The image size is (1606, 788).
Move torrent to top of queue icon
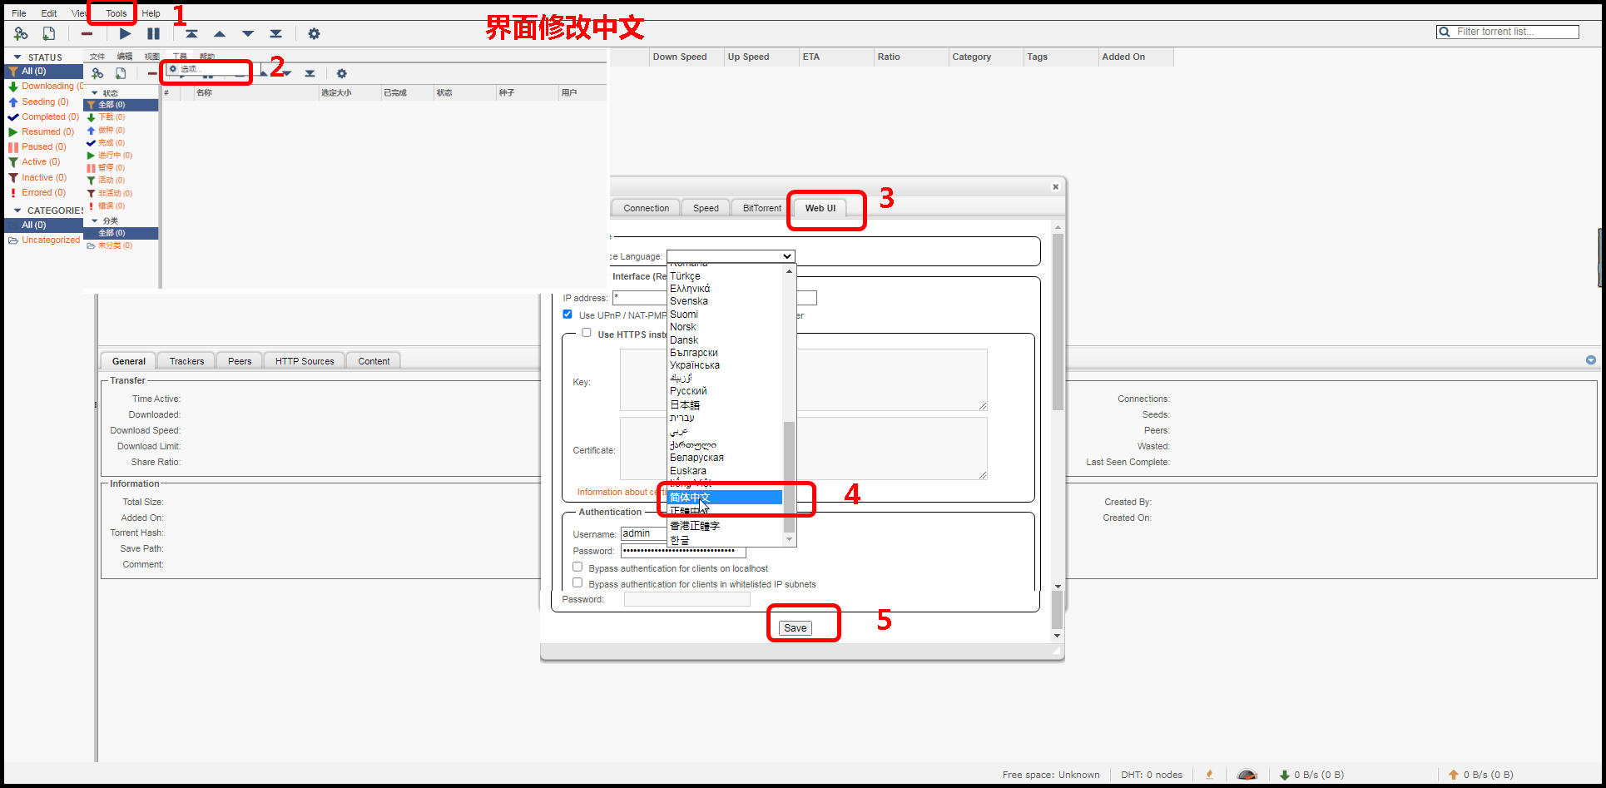coord(191,34)
